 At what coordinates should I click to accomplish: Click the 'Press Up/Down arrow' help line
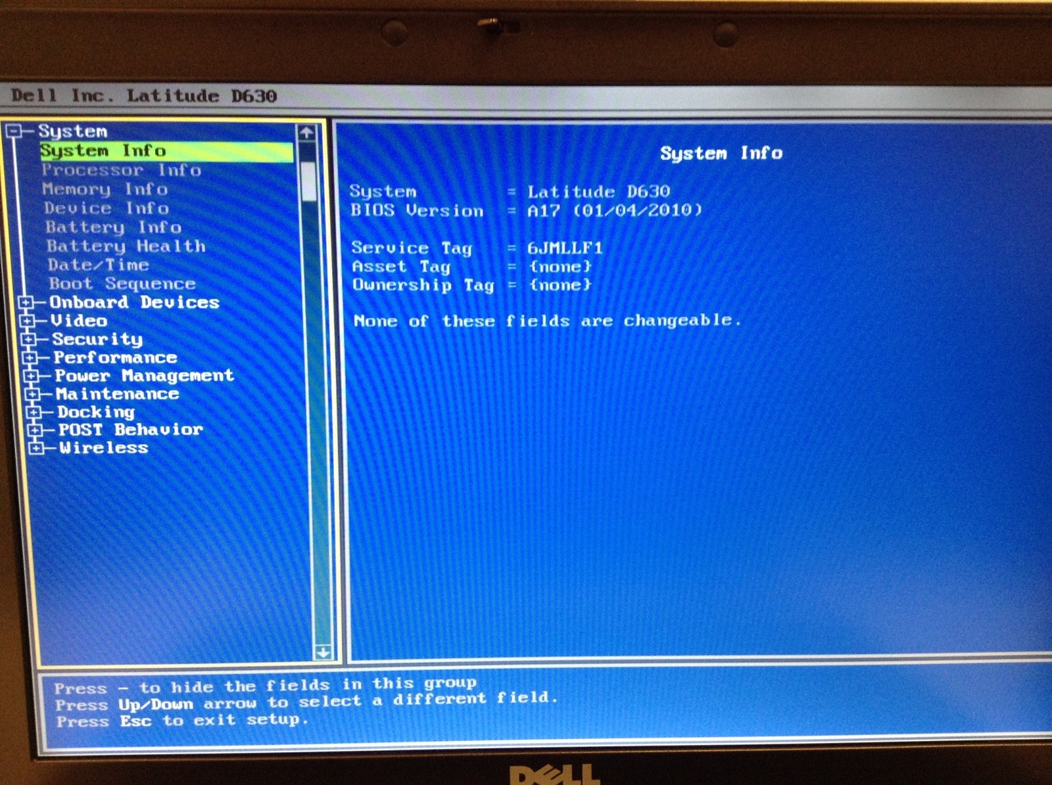tap(306, 702)
